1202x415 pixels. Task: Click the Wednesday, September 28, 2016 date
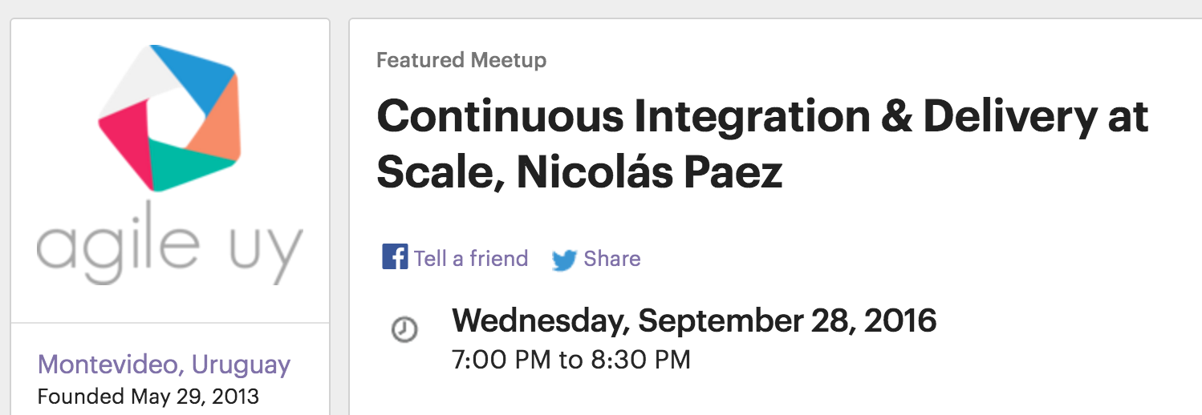point(694,321)
